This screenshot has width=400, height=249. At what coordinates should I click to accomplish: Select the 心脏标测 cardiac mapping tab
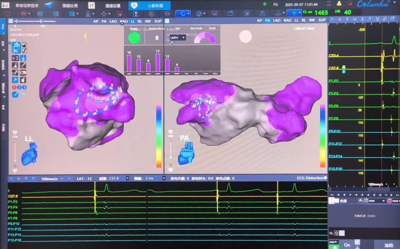[x=150, y=5]
